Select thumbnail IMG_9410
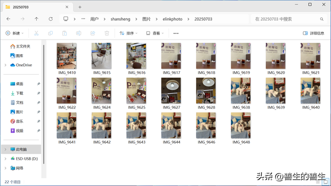Viewport: 331px width, 186px height. click(x=67, y=56)
